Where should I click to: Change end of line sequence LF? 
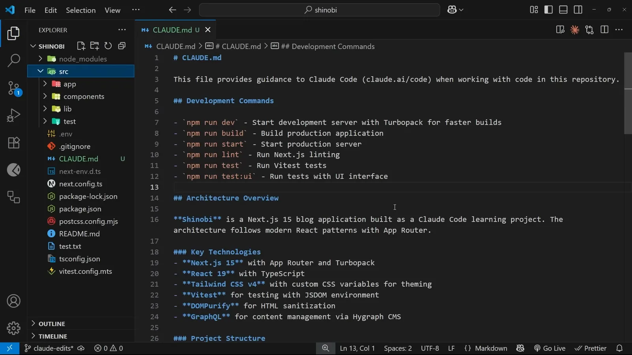[451, 348]
